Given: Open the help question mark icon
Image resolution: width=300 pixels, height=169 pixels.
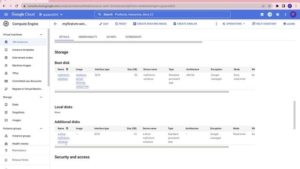Looking at the screenshot, I should tap(277, 15).
